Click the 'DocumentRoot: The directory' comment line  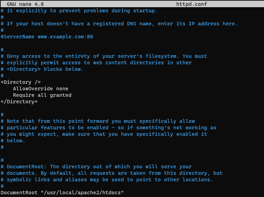[96, 167]
